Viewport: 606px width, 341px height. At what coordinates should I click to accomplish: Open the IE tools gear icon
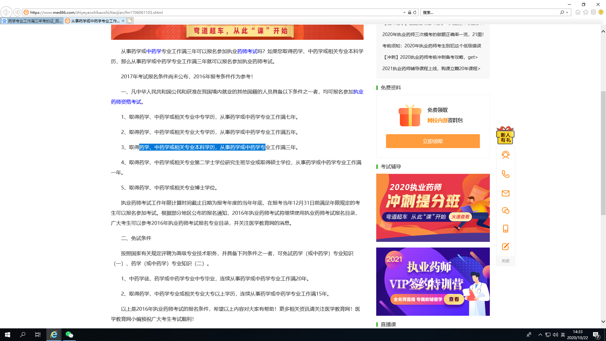click(x=593, y=12)
